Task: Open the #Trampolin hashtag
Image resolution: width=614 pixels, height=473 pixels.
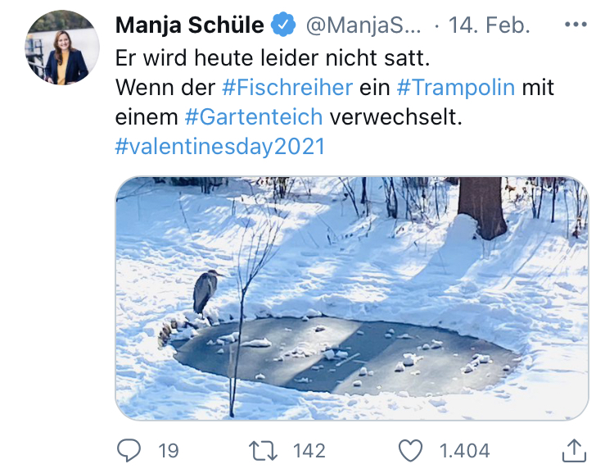Action: point(444,87)
